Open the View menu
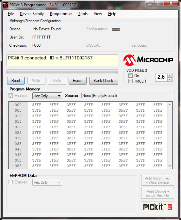 [98, 14]
